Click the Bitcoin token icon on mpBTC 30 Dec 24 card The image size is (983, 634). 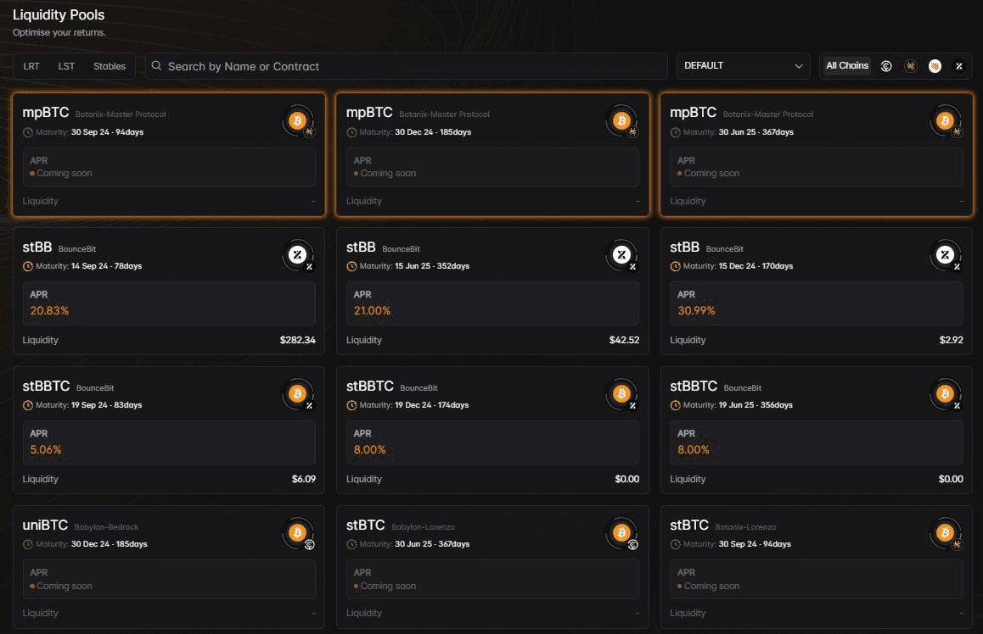621,120
